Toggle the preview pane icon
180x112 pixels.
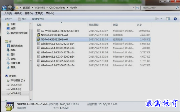point(168,19)
